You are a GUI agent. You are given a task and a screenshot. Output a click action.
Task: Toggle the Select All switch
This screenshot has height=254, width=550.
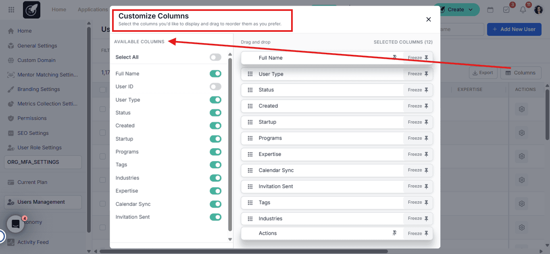click(x=215, y=57)
